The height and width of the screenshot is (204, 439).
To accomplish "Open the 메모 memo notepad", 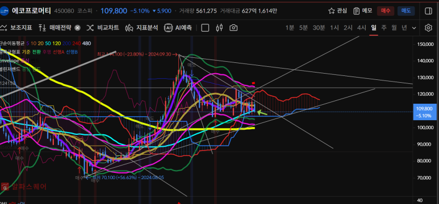I will [362, 11].
